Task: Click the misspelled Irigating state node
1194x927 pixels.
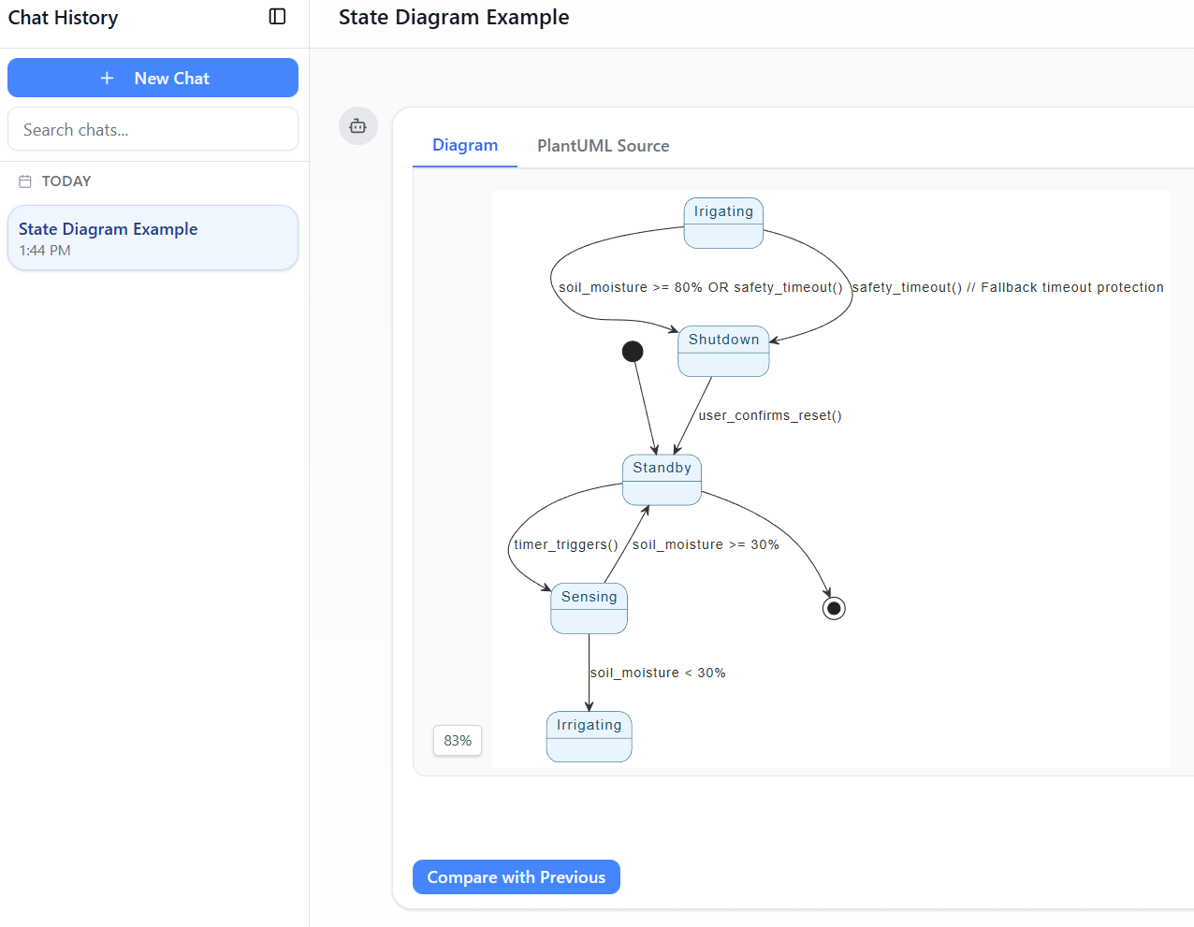Action: click(x=723, y=223)
